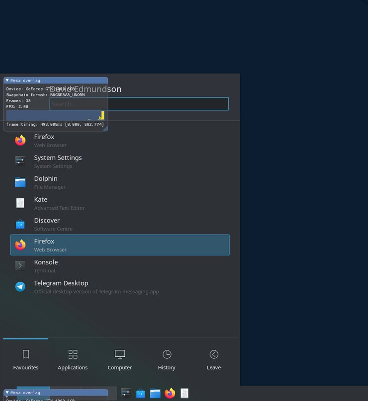Open the Computer tab
The width and height of the screenshot is (368, 401).
pos(120,360)
